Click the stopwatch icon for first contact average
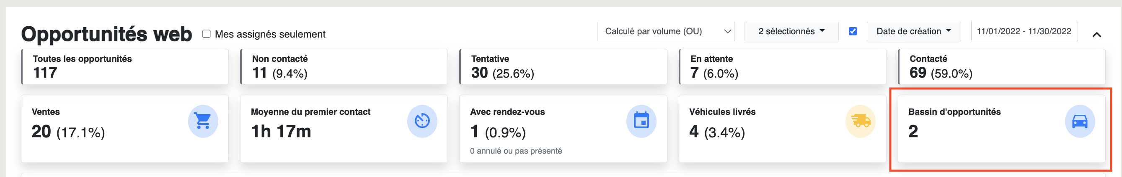 point(422,121)
